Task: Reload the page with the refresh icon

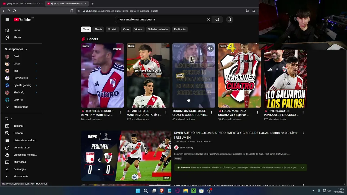Action: click(x=14, y=11)
